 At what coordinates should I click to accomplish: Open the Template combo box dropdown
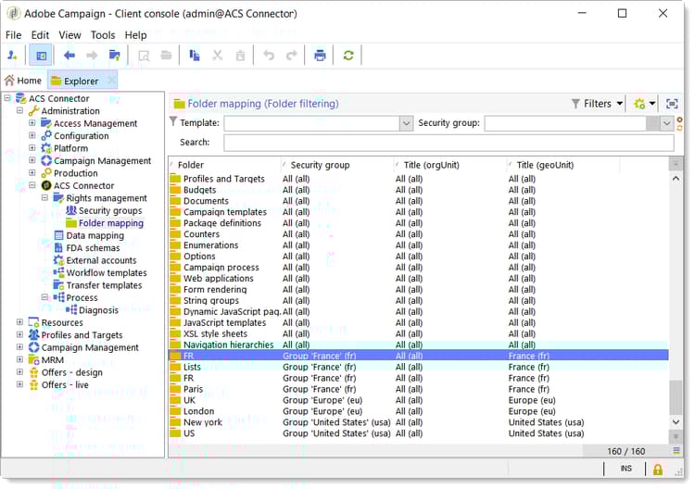point(406,123)
